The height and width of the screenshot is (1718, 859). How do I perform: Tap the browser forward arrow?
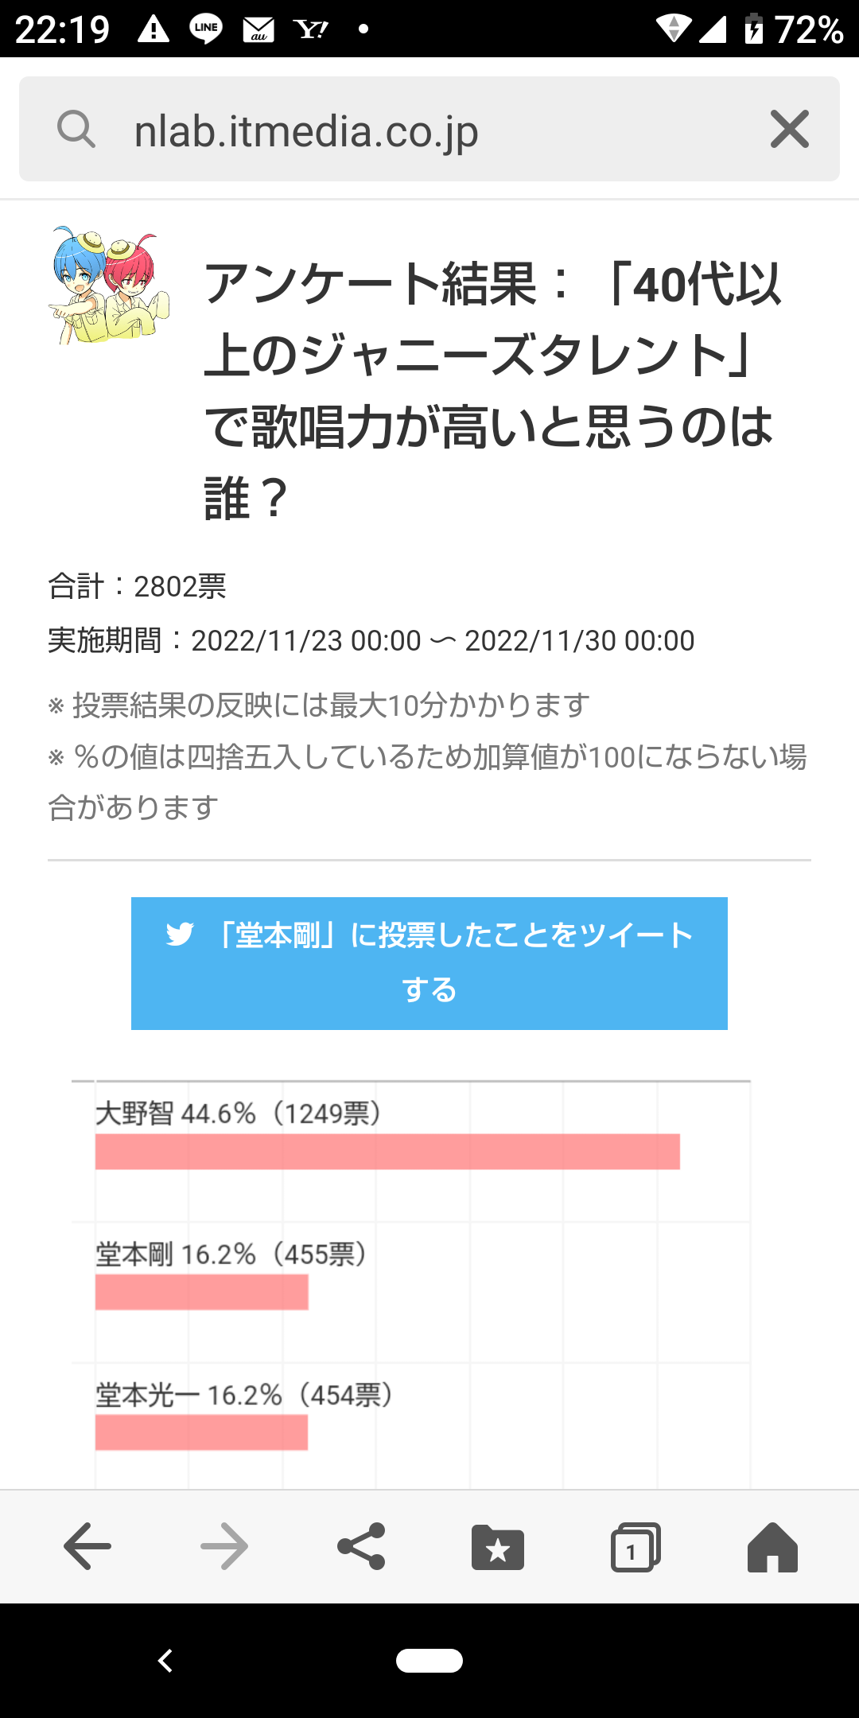224,1546
